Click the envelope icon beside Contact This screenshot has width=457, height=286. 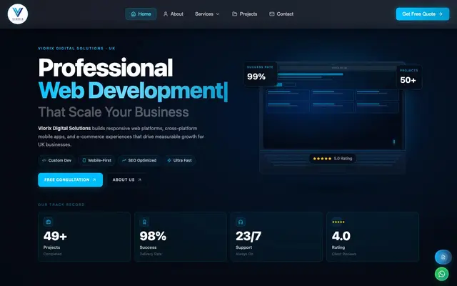271,14
